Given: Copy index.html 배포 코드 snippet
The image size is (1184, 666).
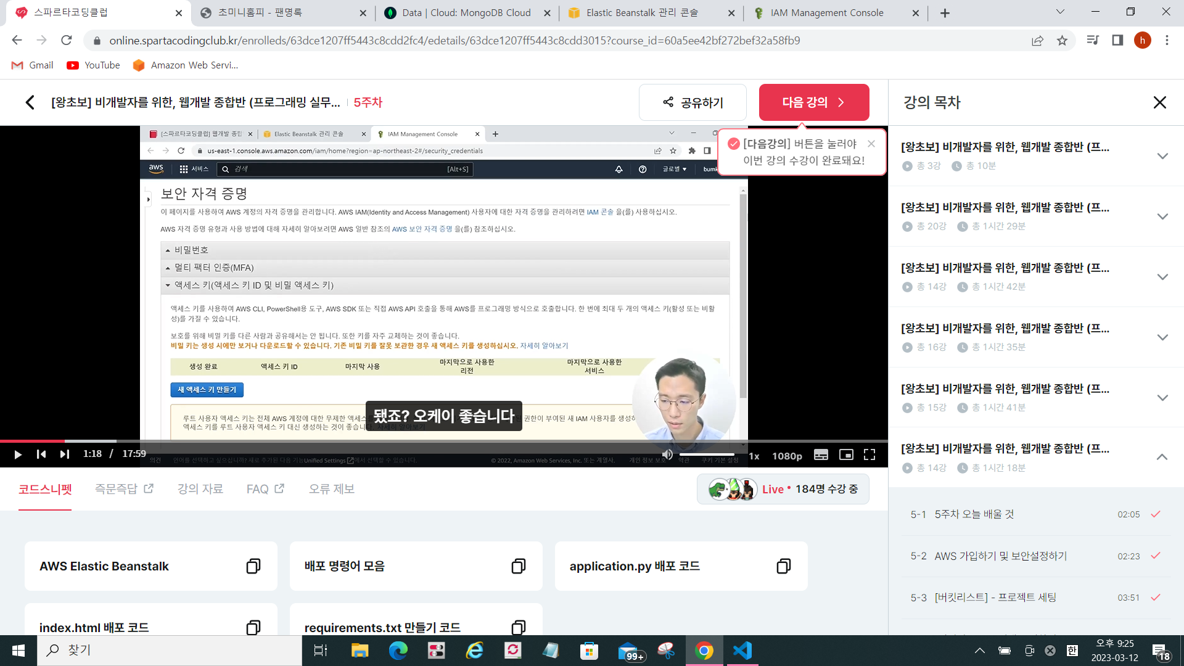Looking at the screenshot, I should pos(253,627).
